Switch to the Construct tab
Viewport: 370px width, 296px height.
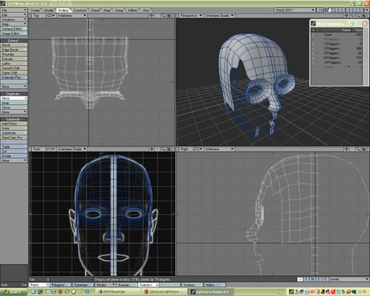[79, 10]
